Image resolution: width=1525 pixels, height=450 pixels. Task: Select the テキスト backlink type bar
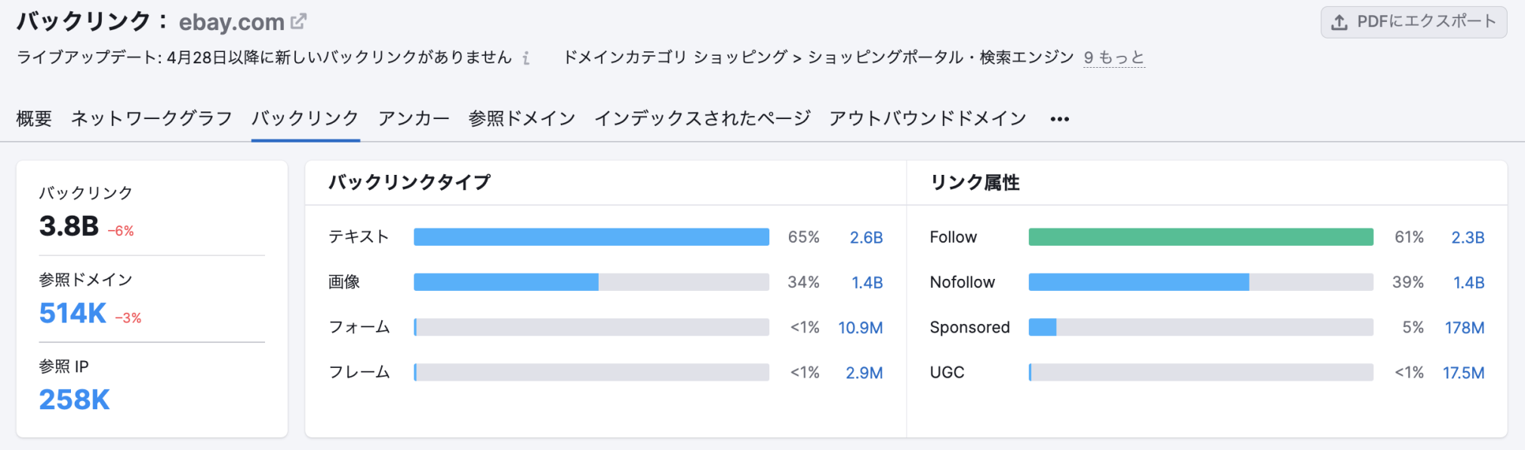[591, 236]
